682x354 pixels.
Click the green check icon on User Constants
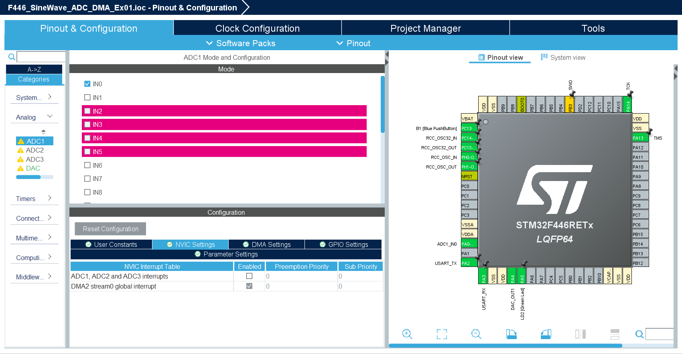pyautogui.click(x=88, y=244)
